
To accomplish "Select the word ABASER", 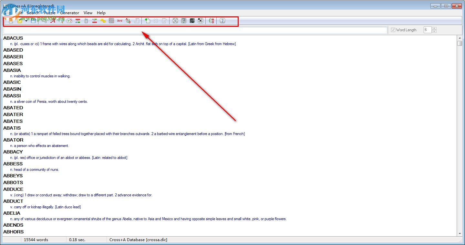I will (x=13, y=57).
